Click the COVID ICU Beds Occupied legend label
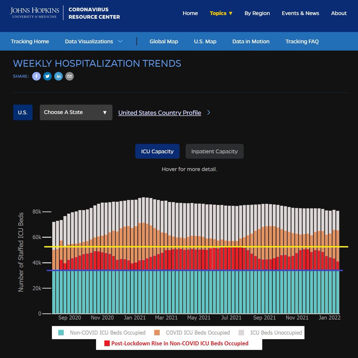 point(198,333)
